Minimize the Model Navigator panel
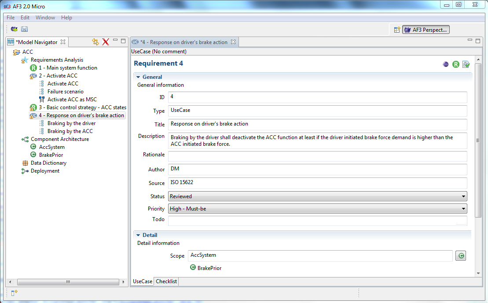 (115, 41)
